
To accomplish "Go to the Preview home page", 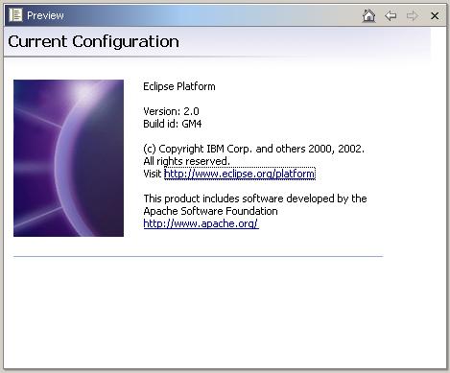I will pyautogui.click(x=368, y=15).
